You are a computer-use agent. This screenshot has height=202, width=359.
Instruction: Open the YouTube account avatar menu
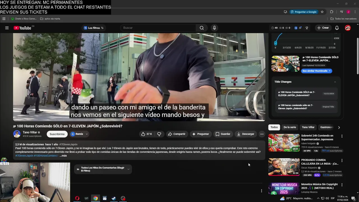point(348,28)
